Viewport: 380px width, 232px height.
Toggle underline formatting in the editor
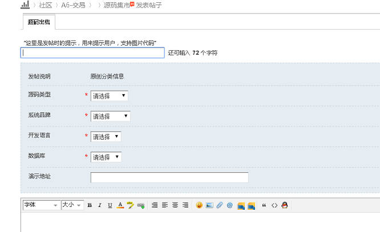point(110,205)
